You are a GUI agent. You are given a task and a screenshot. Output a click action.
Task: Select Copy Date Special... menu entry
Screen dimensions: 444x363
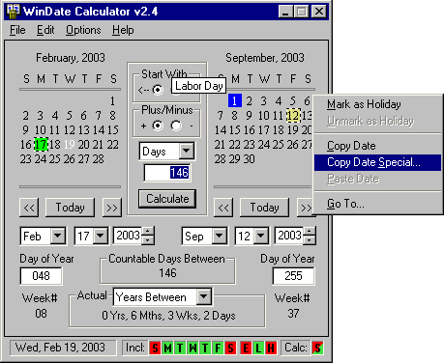pyautogui.click(x=377, y=162)
